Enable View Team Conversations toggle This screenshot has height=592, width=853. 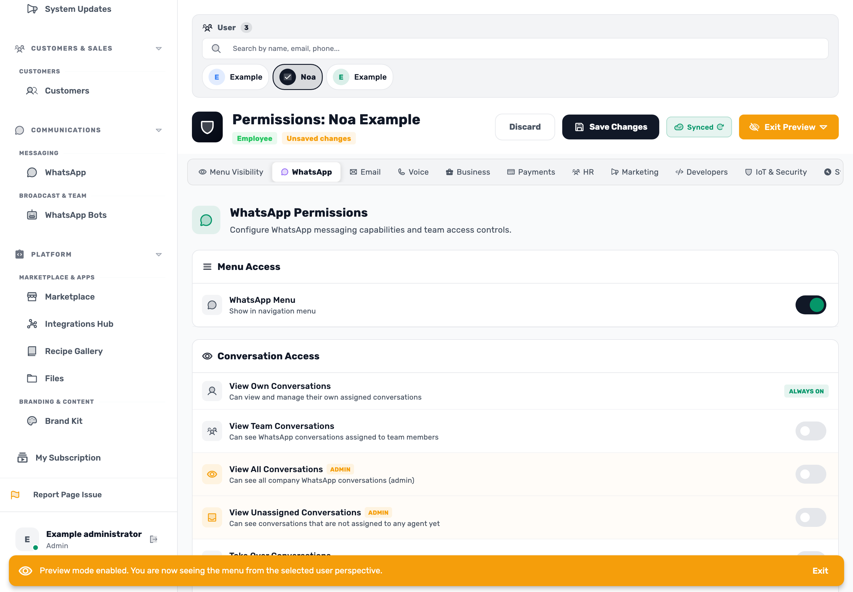click(811, 431)
